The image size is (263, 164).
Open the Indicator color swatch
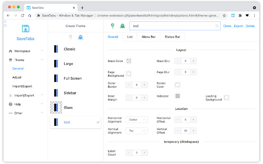178,96
